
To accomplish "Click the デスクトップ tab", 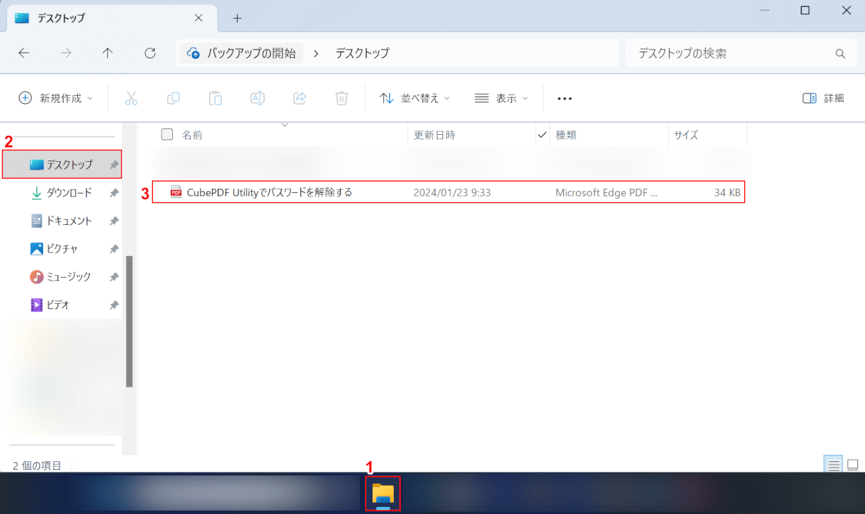I will click(111, 18).
